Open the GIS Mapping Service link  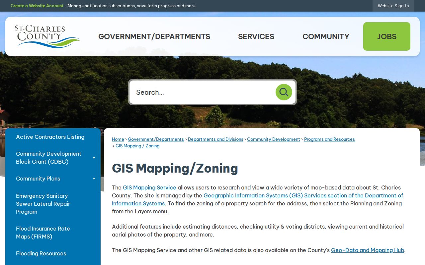pyautogui.click(x=149, y=187)
